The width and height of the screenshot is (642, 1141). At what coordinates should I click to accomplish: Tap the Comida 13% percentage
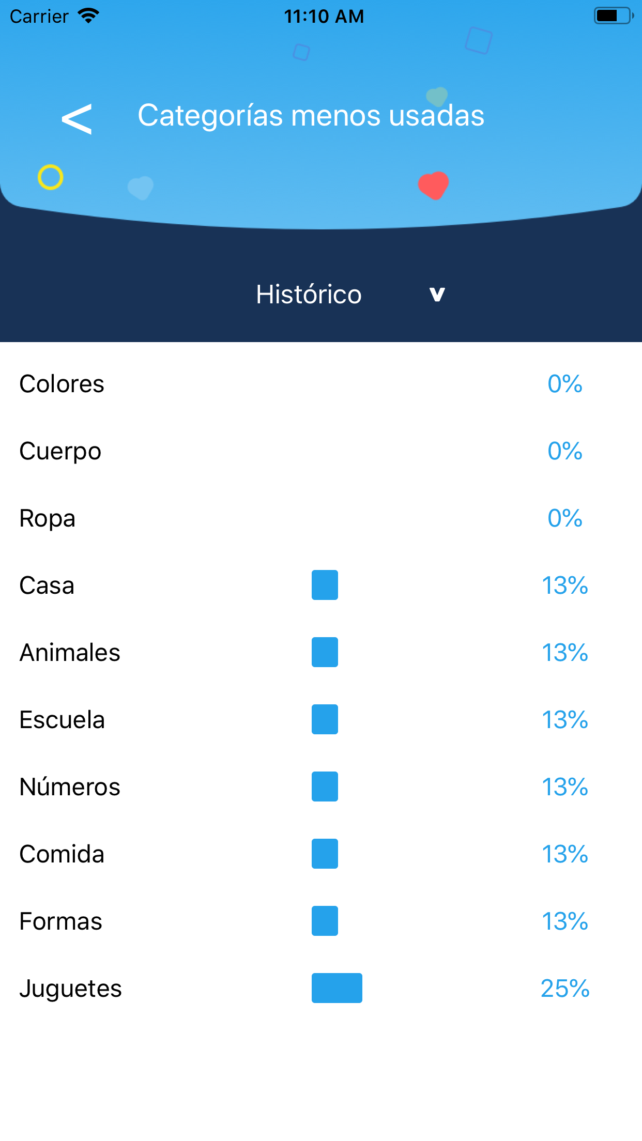tap(565, 854)
